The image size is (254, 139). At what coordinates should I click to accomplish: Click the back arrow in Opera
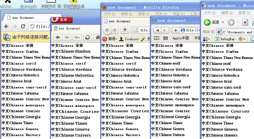coord(58,38)
